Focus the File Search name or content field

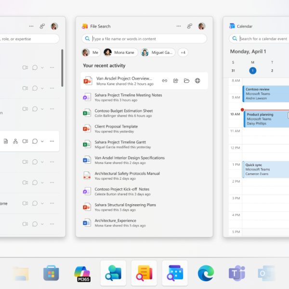tap(144, 39)
